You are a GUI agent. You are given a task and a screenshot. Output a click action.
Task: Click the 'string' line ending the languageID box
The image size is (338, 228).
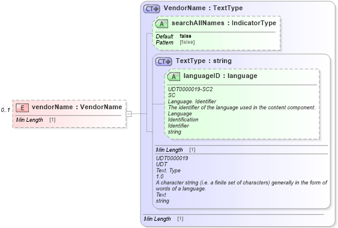174,131
